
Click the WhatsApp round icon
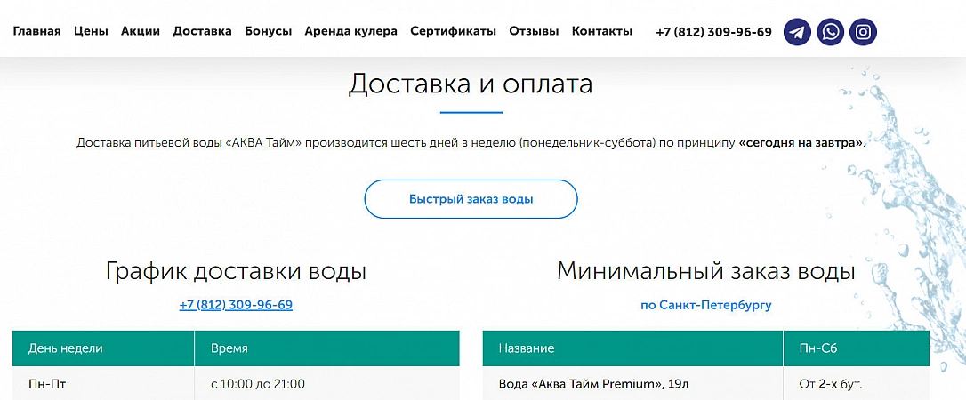click(x=831, y=32)
